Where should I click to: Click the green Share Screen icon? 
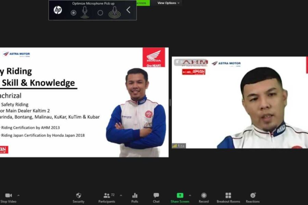(180, 195)
